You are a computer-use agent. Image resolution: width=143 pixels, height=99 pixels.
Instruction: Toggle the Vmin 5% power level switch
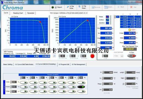[24, 83]
